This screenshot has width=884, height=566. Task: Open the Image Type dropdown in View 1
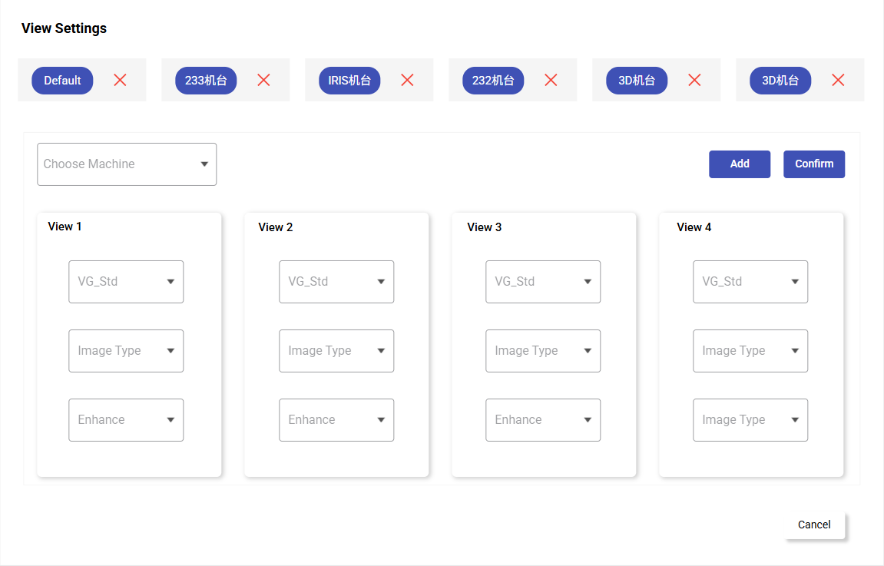pos(126,351)
